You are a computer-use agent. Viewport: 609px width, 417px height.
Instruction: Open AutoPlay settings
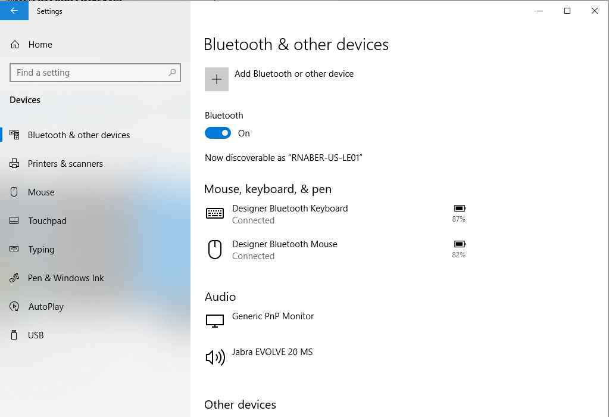(x=46, y=307)
